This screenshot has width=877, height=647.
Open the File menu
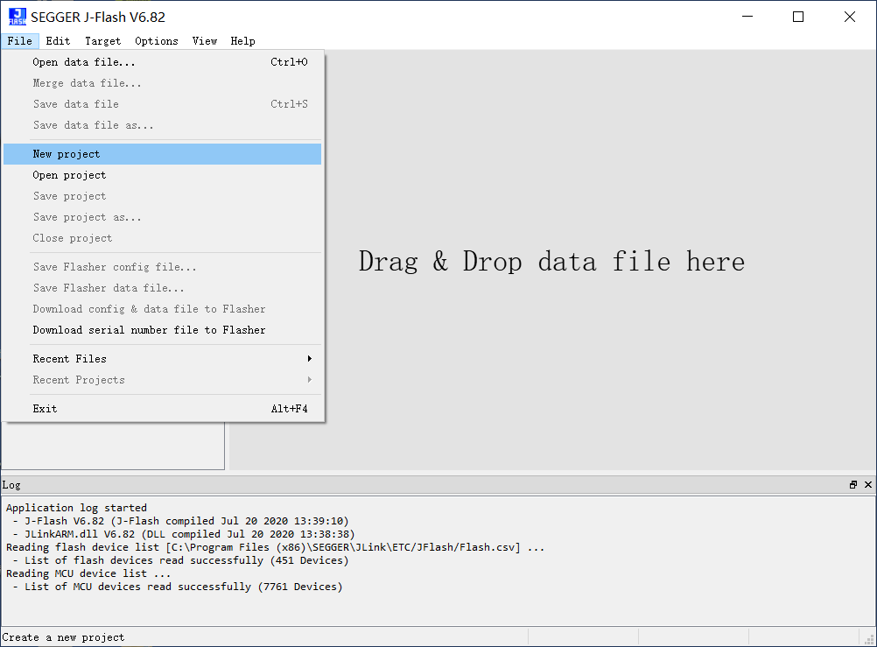[19, 41]
